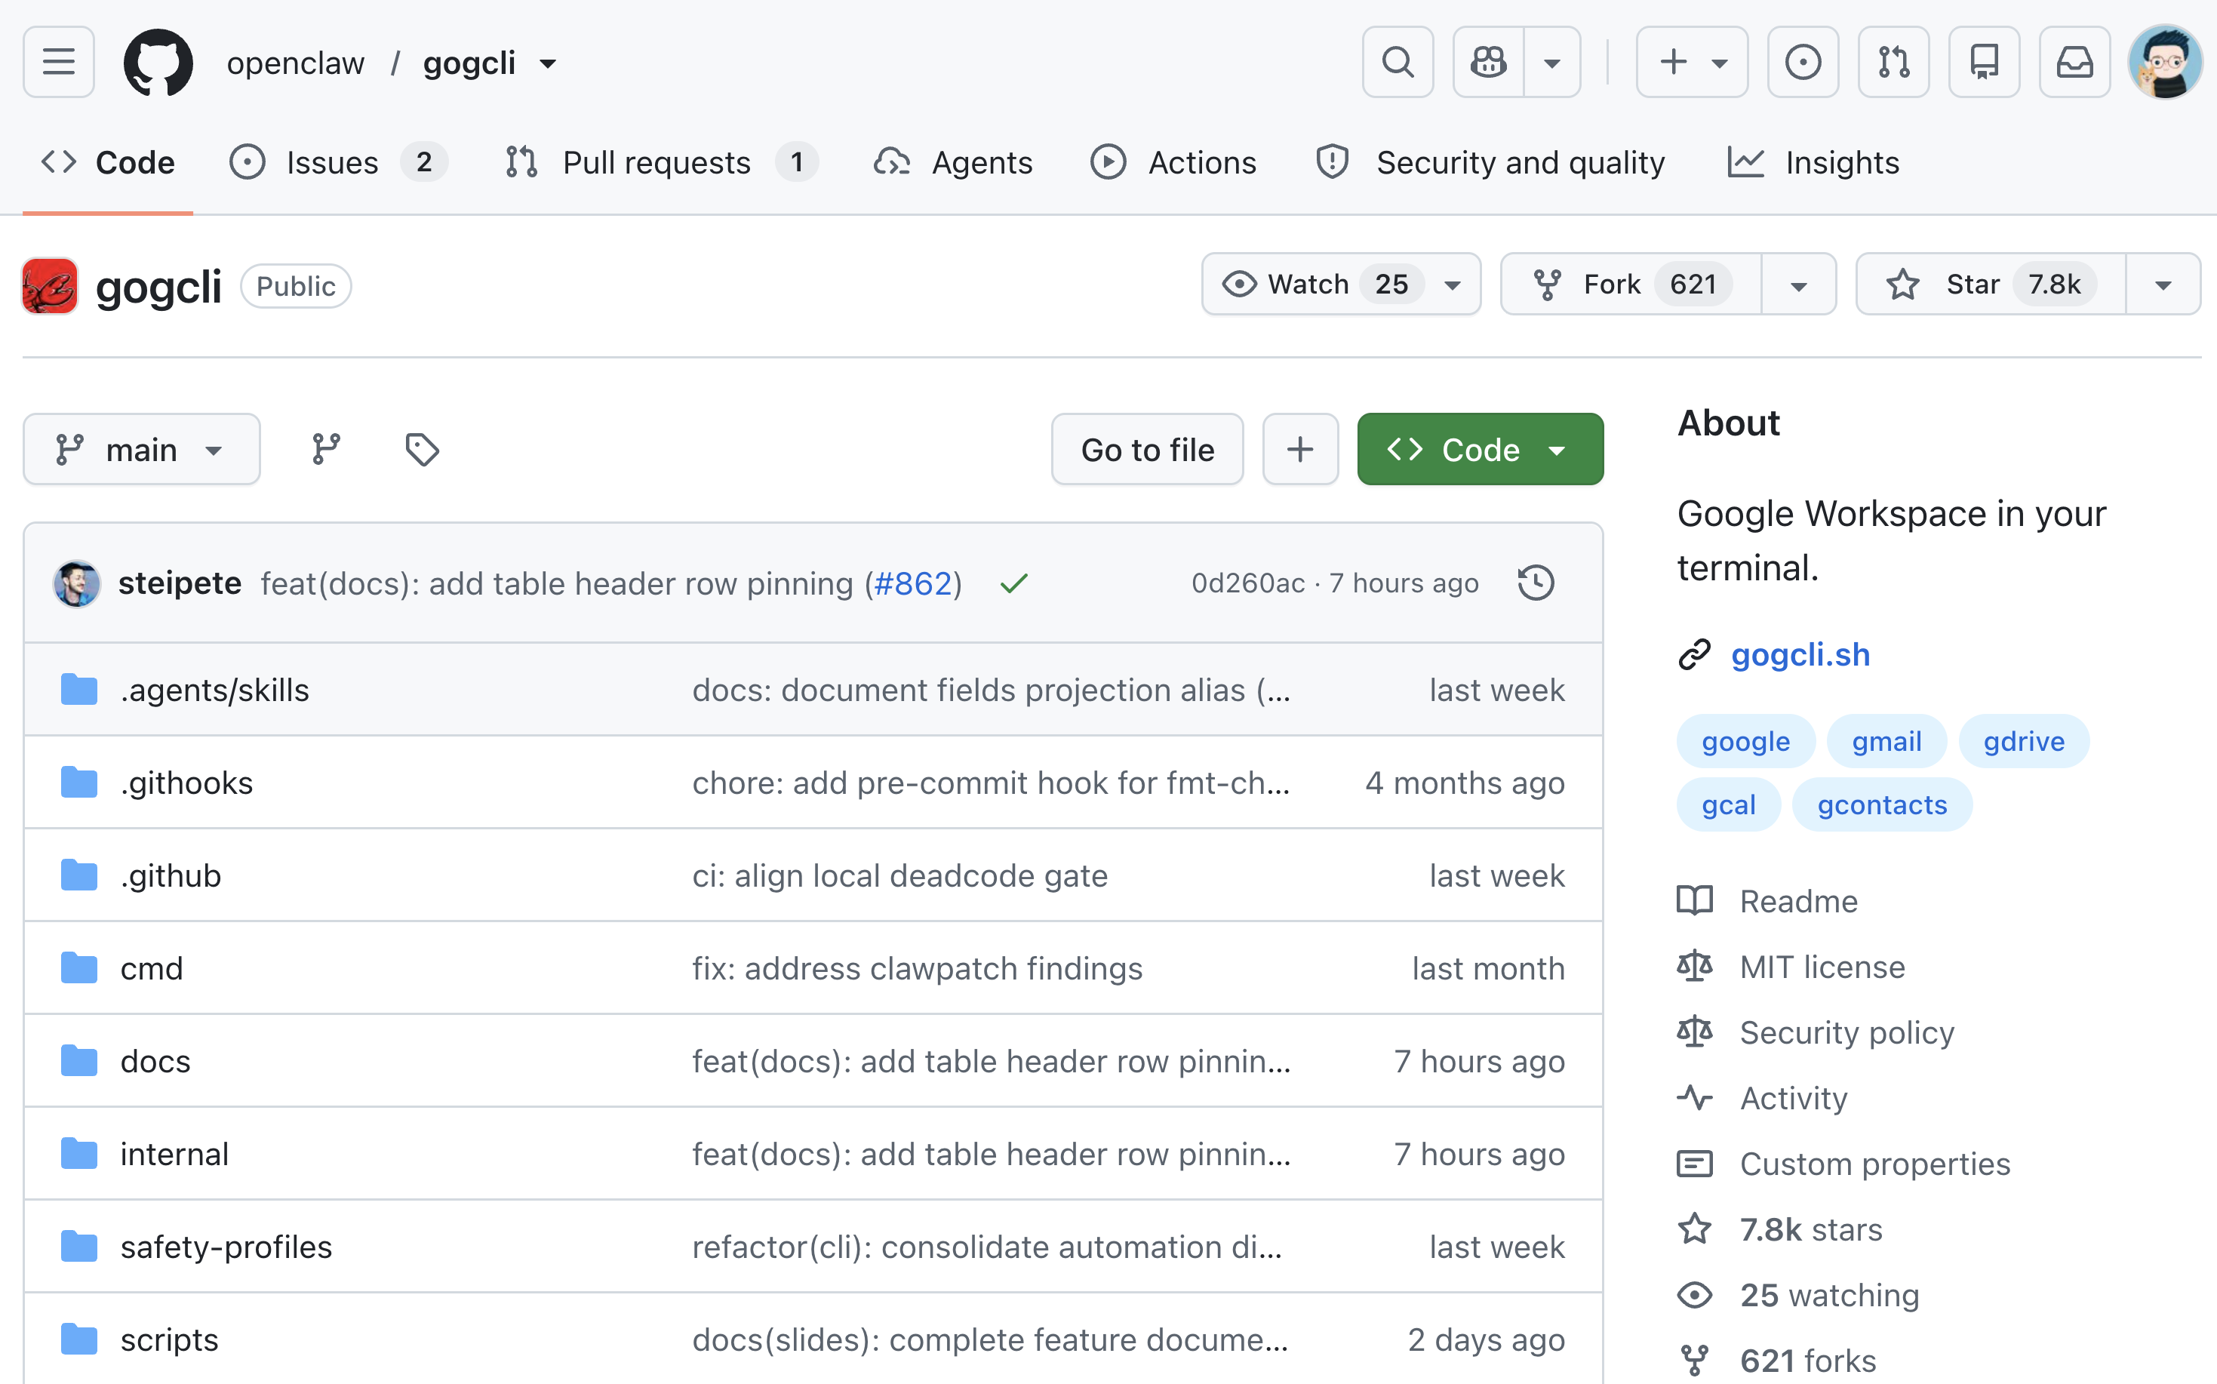The width and height of the screenshot is (2217, 1384).
Task: Open 'fix: address clawpatch findings' commit message
Action: 916,970
